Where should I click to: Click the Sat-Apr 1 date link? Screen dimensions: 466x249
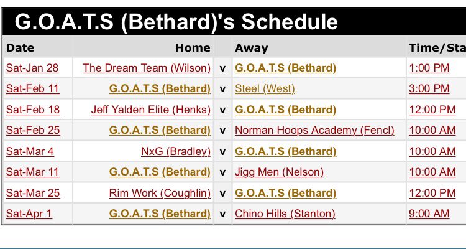click(29, 214)
